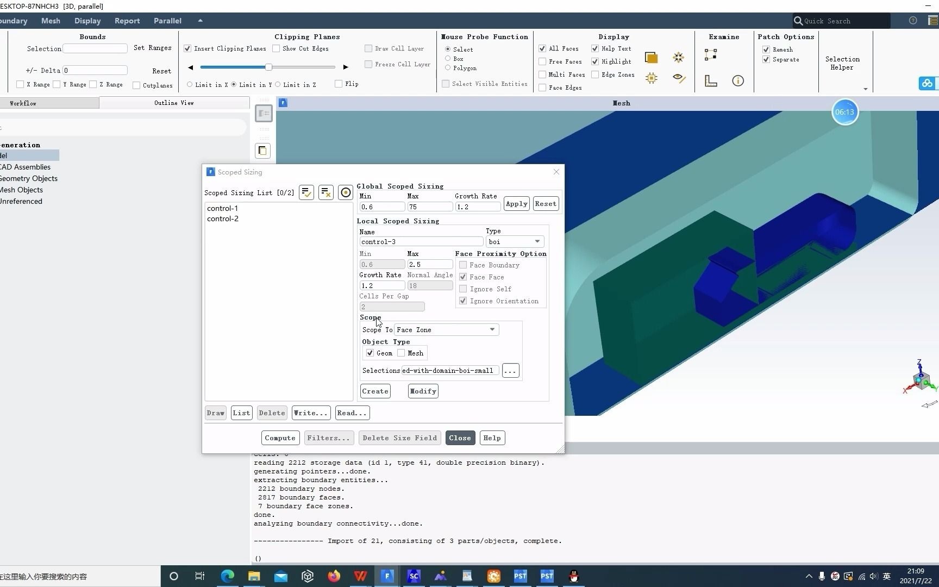Screen dimensions: 939x587
Task: Enable the Show Cut Edges checkbox
Action: click(276, 48)
